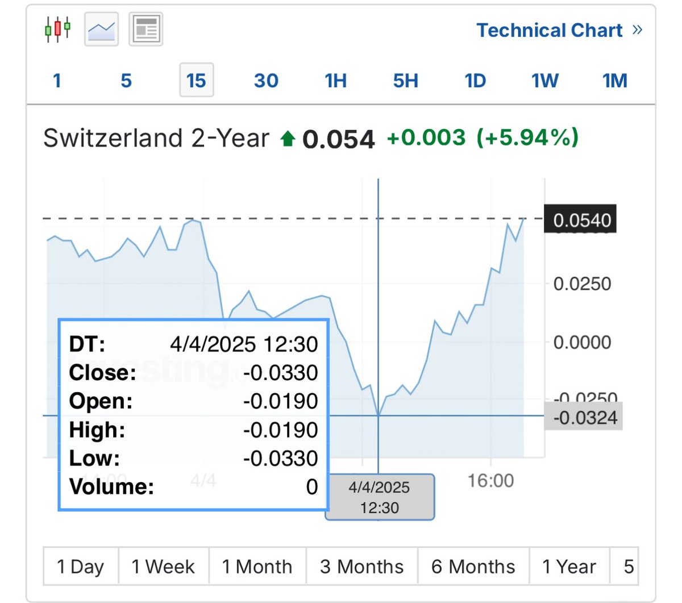Set chart range to 3 Months

(361, 566)
